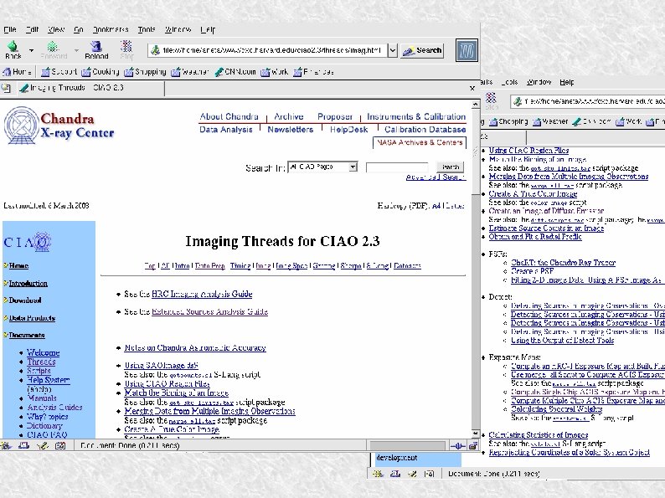Open sidebar Introduction link
The image size is (665, 498).
(x=28, y=283)
